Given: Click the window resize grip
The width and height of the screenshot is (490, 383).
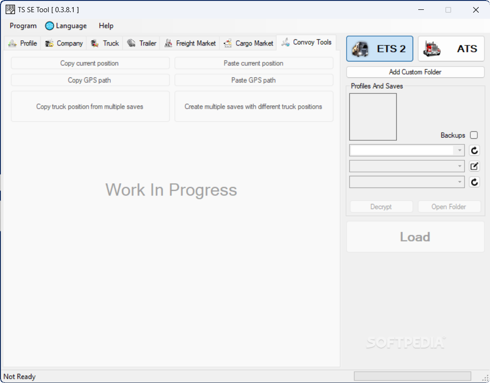Looking at the screenshot, I should (485, 378).
